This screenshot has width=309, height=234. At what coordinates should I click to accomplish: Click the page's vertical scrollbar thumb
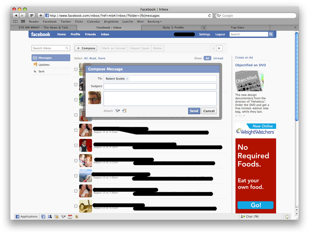point(296,76)
